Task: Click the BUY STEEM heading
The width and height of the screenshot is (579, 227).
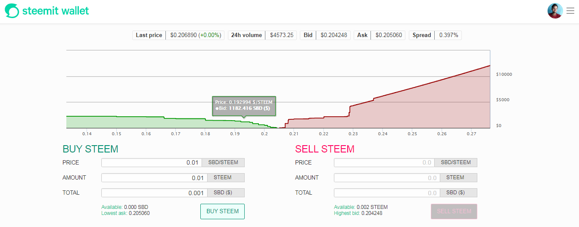Action: point(90,149)
